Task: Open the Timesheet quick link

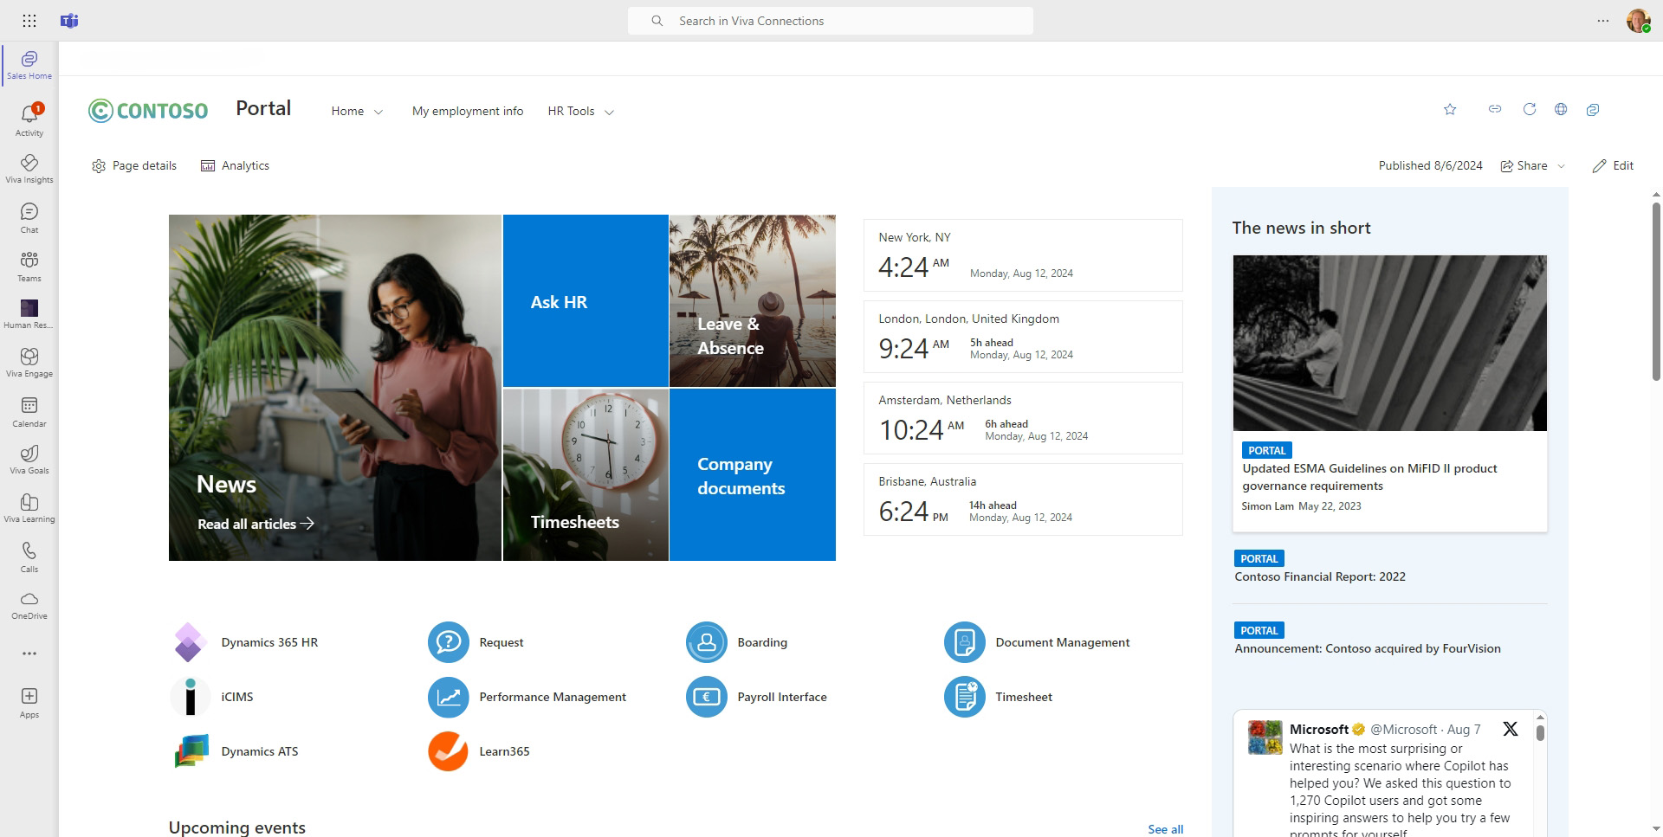Action: [999, 697]
